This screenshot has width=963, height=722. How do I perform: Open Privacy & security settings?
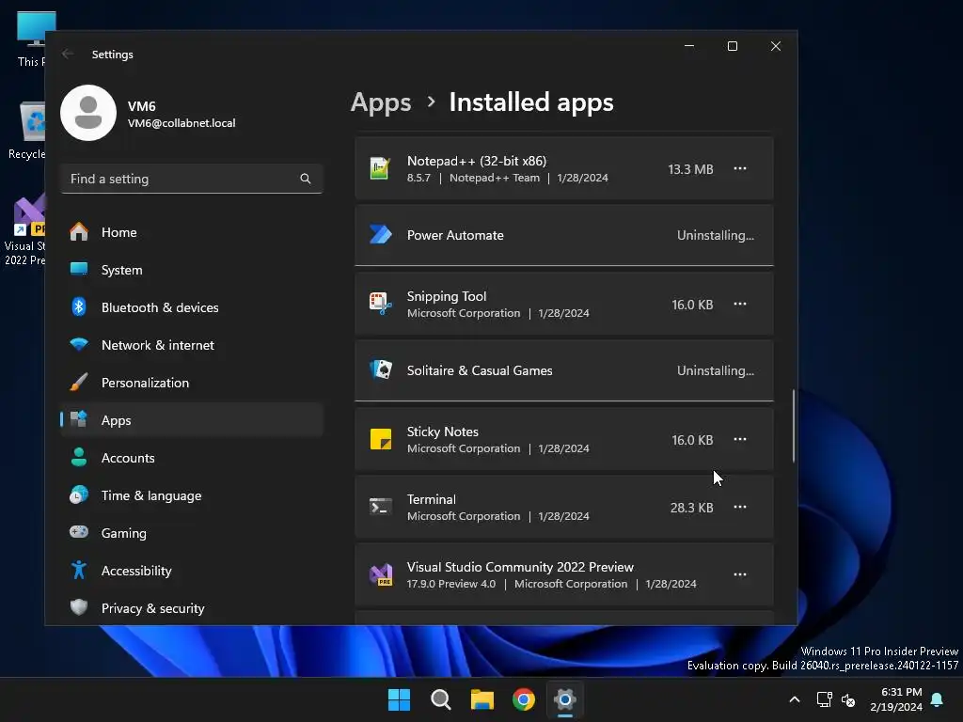pyautogui.click(x=192, y=608)
